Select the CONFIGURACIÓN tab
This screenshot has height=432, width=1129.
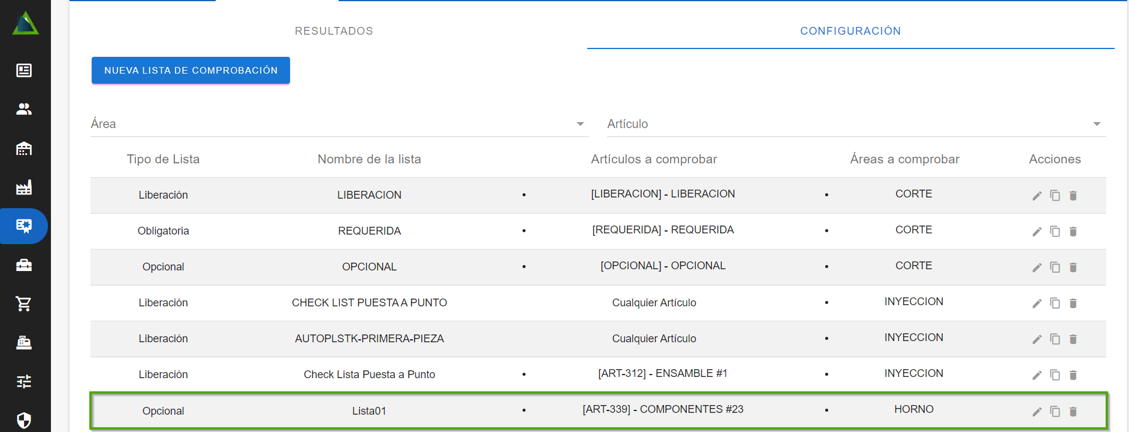point(850,31)
